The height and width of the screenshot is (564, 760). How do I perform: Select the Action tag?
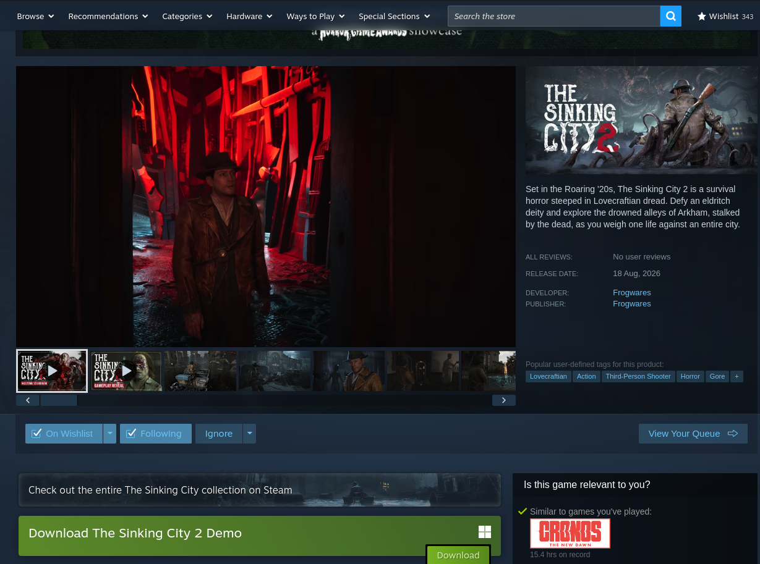click(x=586, y=376)
